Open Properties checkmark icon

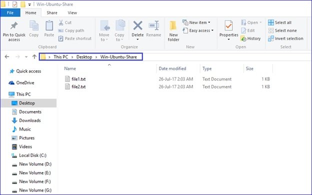(x=228, y=25)
